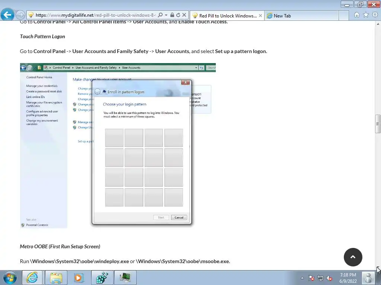The image size is (381, 285).
Task: Click the search magnifier in address bar
Action: (160, 15)
